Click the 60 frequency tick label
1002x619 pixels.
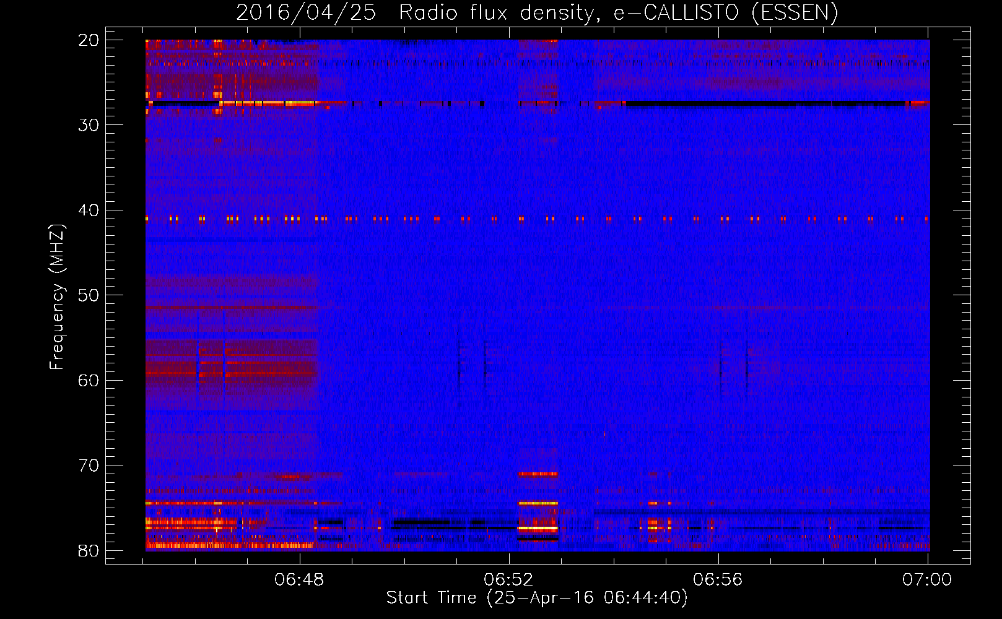[89, 380]
